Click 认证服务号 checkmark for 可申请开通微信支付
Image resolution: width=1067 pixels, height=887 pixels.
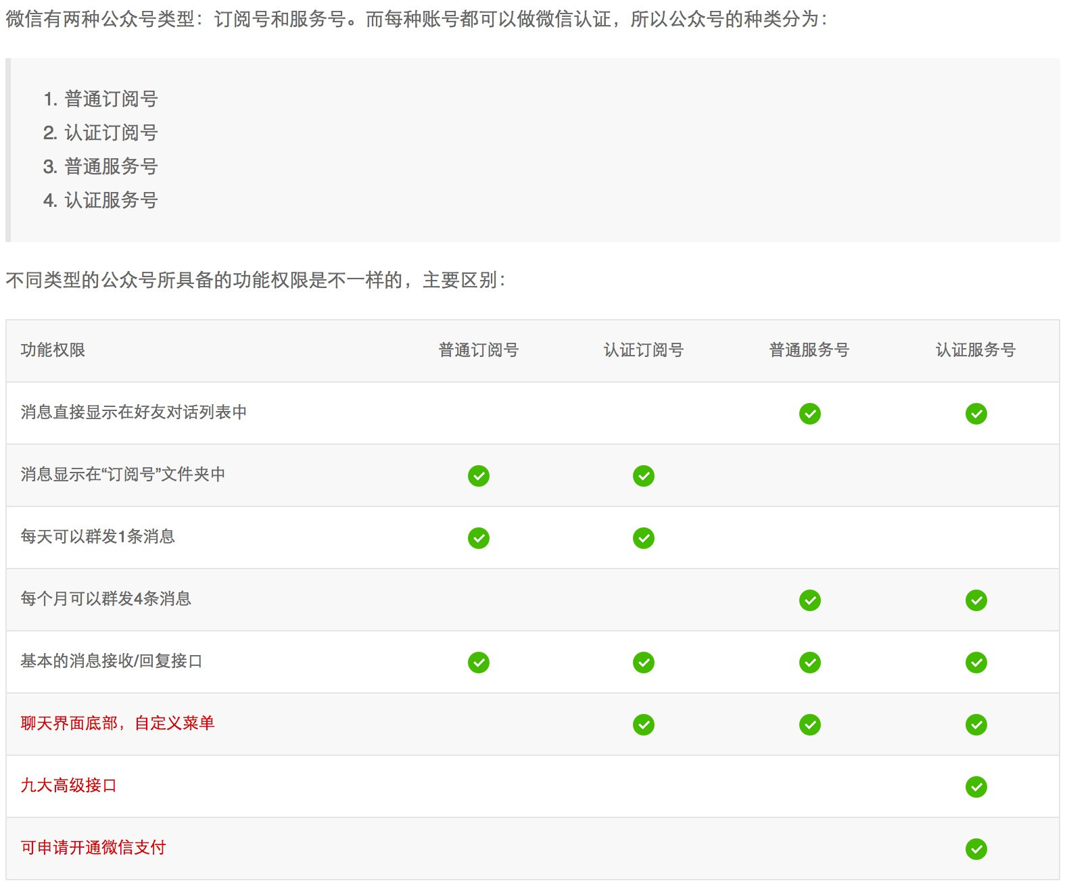976,849
